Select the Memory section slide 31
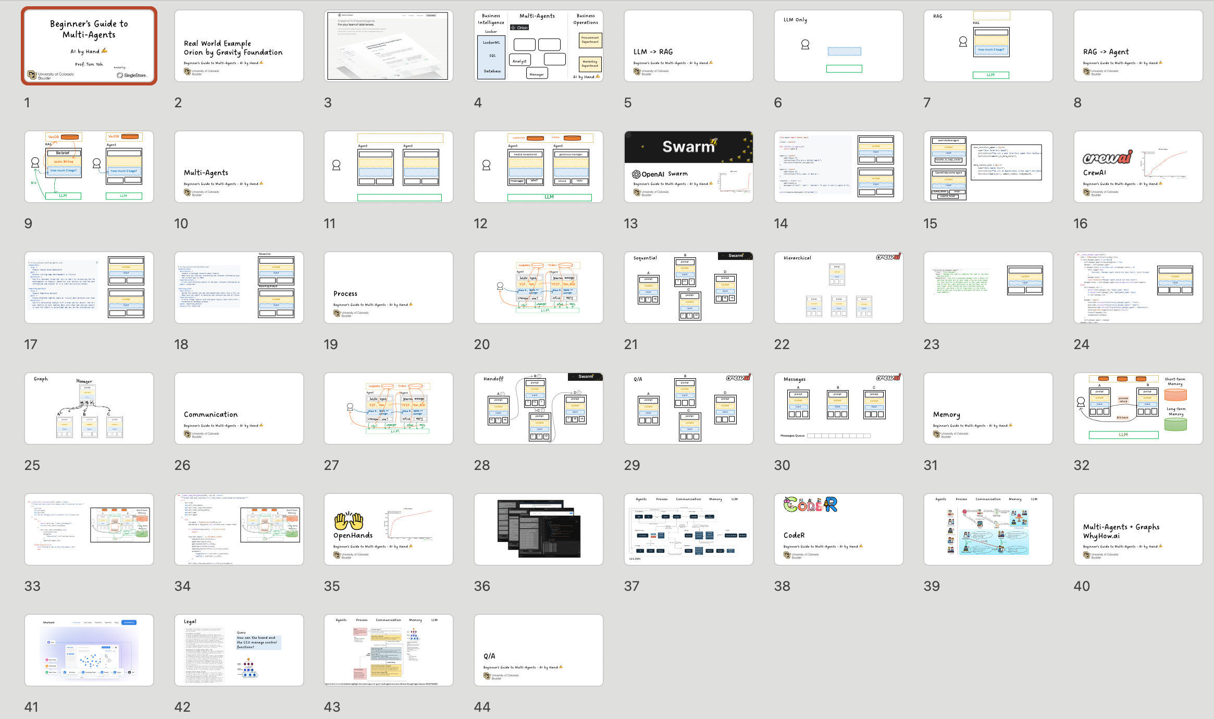Viewport: 1214px width, 719px height. click(988, 408)
